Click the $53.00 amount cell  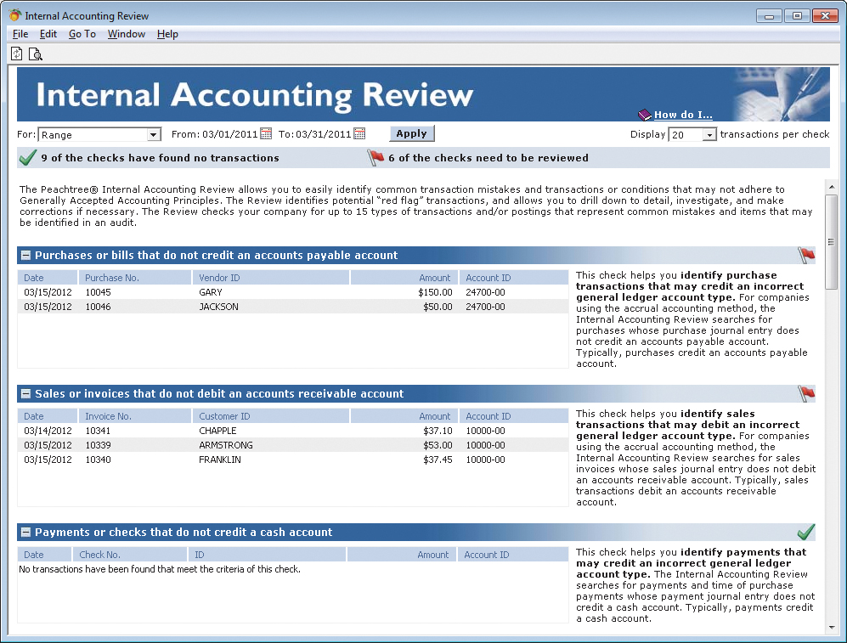[x=438, y=445]
